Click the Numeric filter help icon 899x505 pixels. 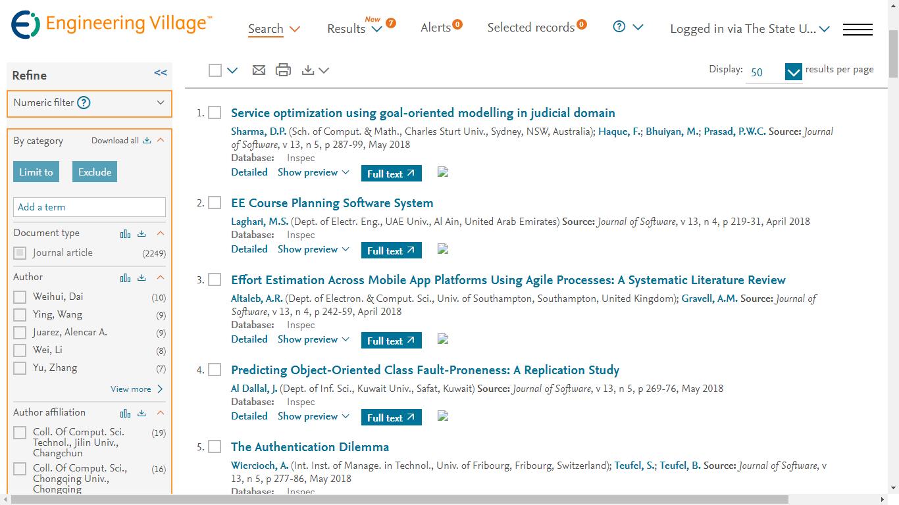(84, 103)
